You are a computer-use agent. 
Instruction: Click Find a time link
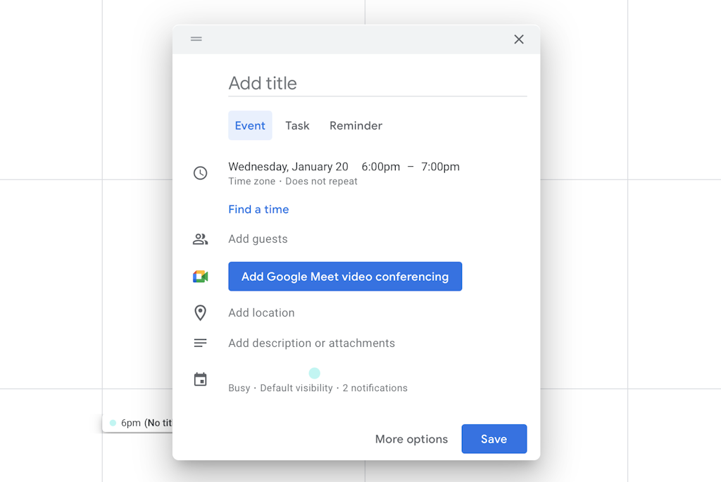point(258,209)
